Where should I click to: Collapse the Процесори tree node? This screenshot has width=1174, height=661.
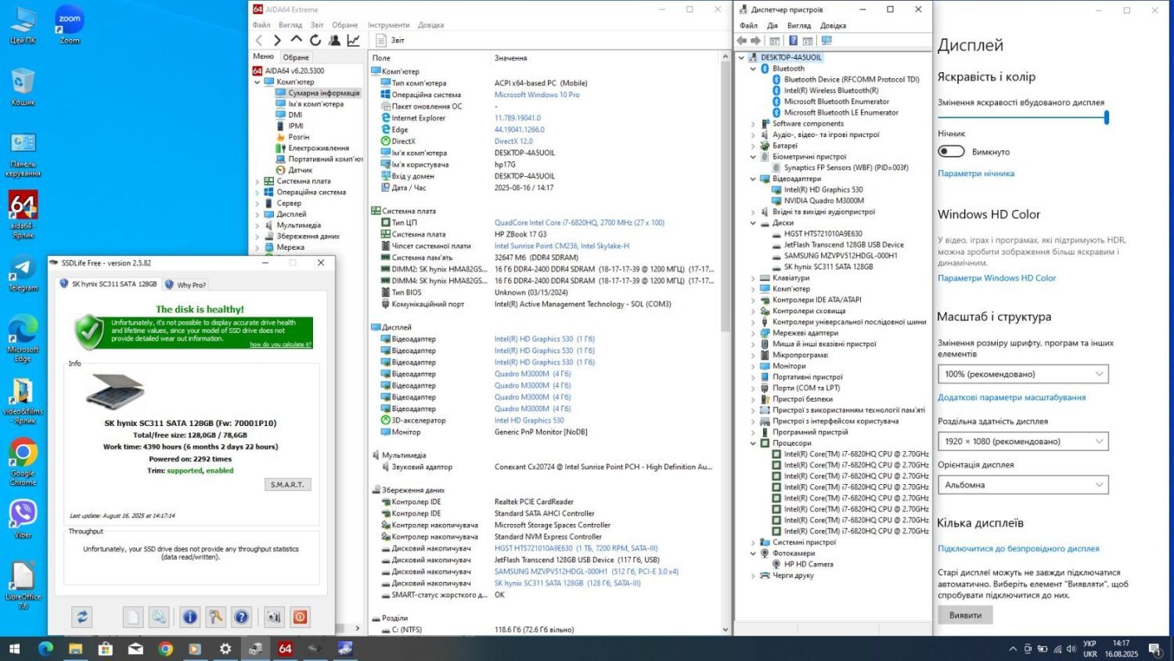click(x=754, y=443)
